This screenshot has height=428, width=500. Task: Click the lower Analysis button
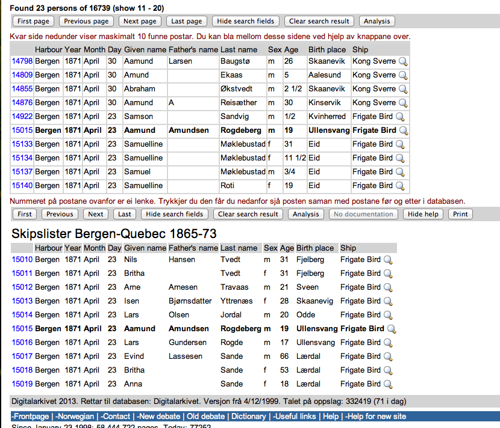(305, 214)
